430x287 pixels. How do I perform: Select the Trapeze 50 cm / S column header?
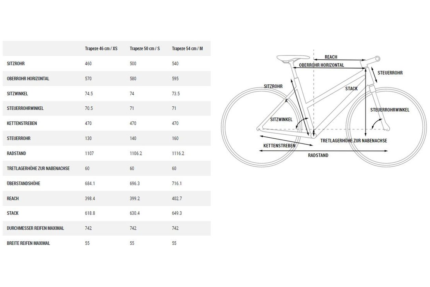point(145,49)
